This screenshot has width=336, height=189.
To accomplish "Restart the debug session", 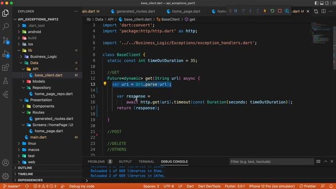I will pos(272,11).
